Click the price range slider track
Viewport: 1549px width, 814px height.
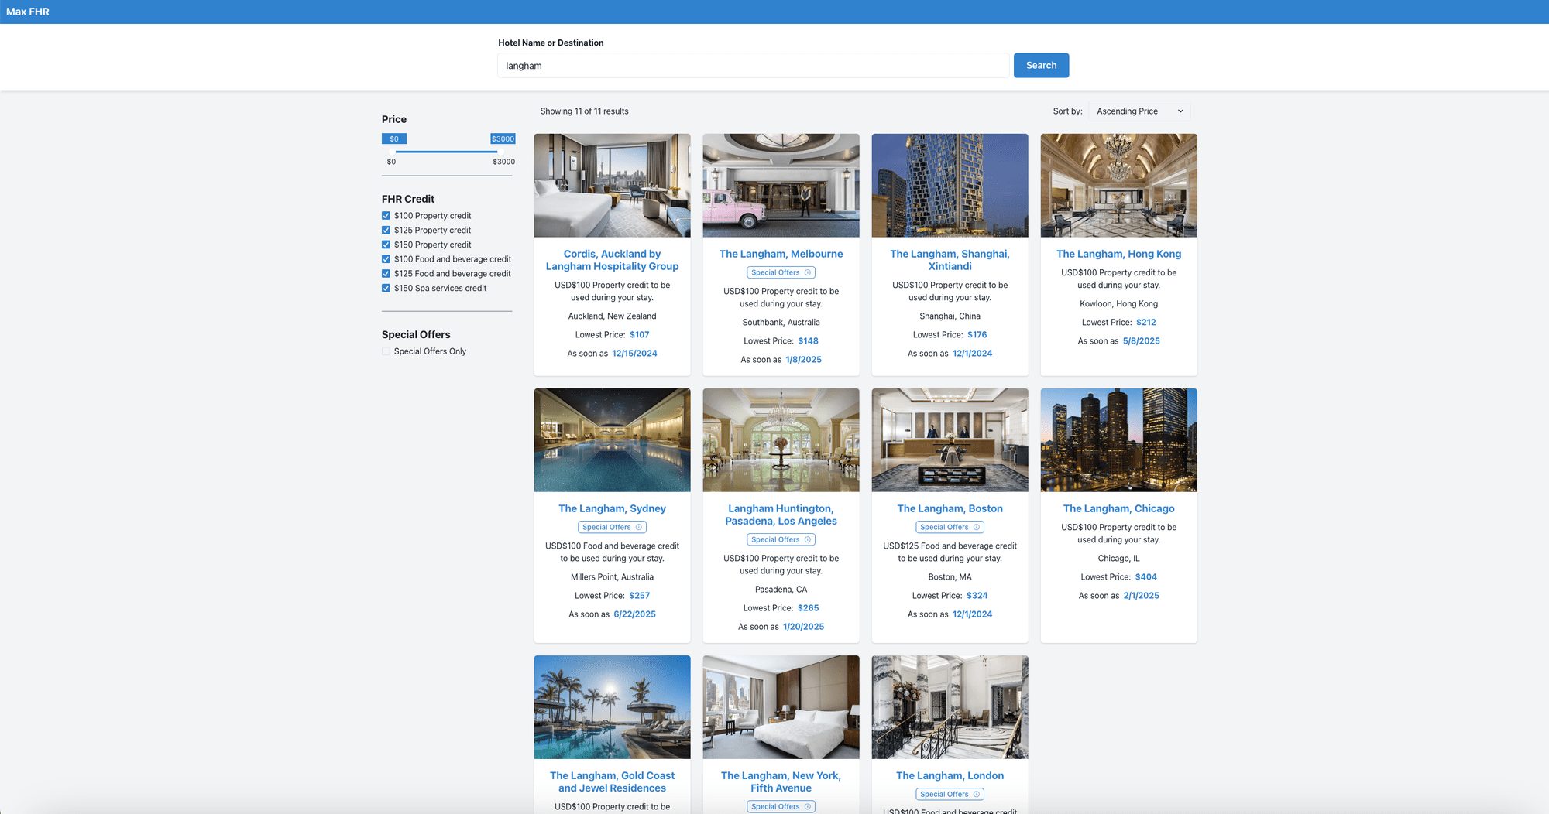coord(447,152)
